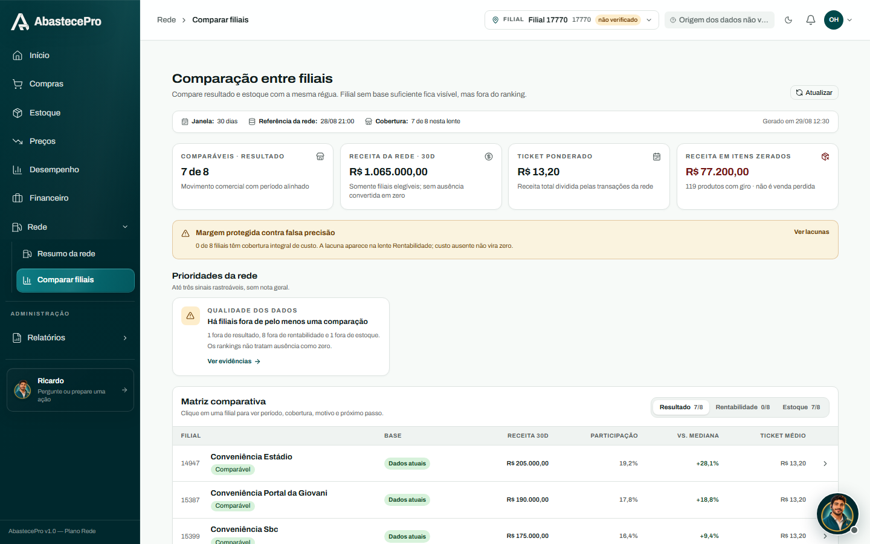The image size is (870, 544).
Task: Click the arrow in the Ricardo card
Action: (124, 390)
